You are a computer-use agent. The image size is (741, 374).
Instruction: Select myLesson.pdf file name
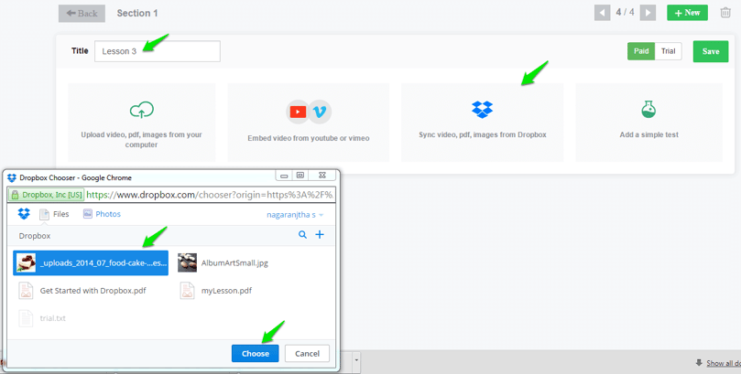point(226,291)
